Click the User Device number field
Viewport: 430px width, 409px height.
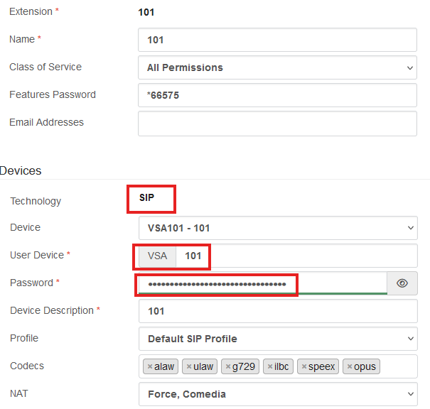coord(296,256)
